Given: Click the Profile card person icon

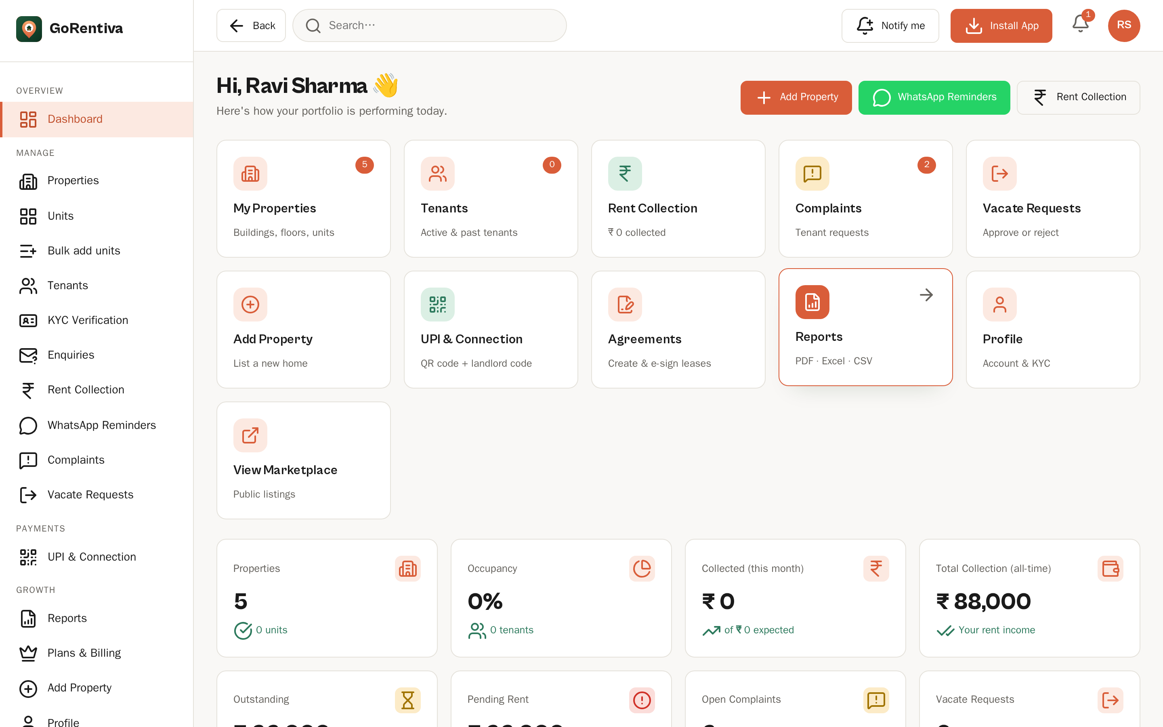Looking at the screenshot, I should [x=999, y=304].
